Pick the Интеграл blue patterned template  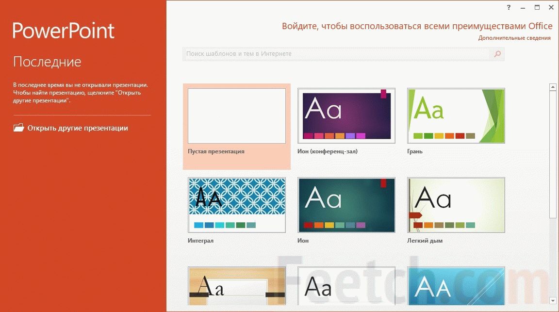237,205
